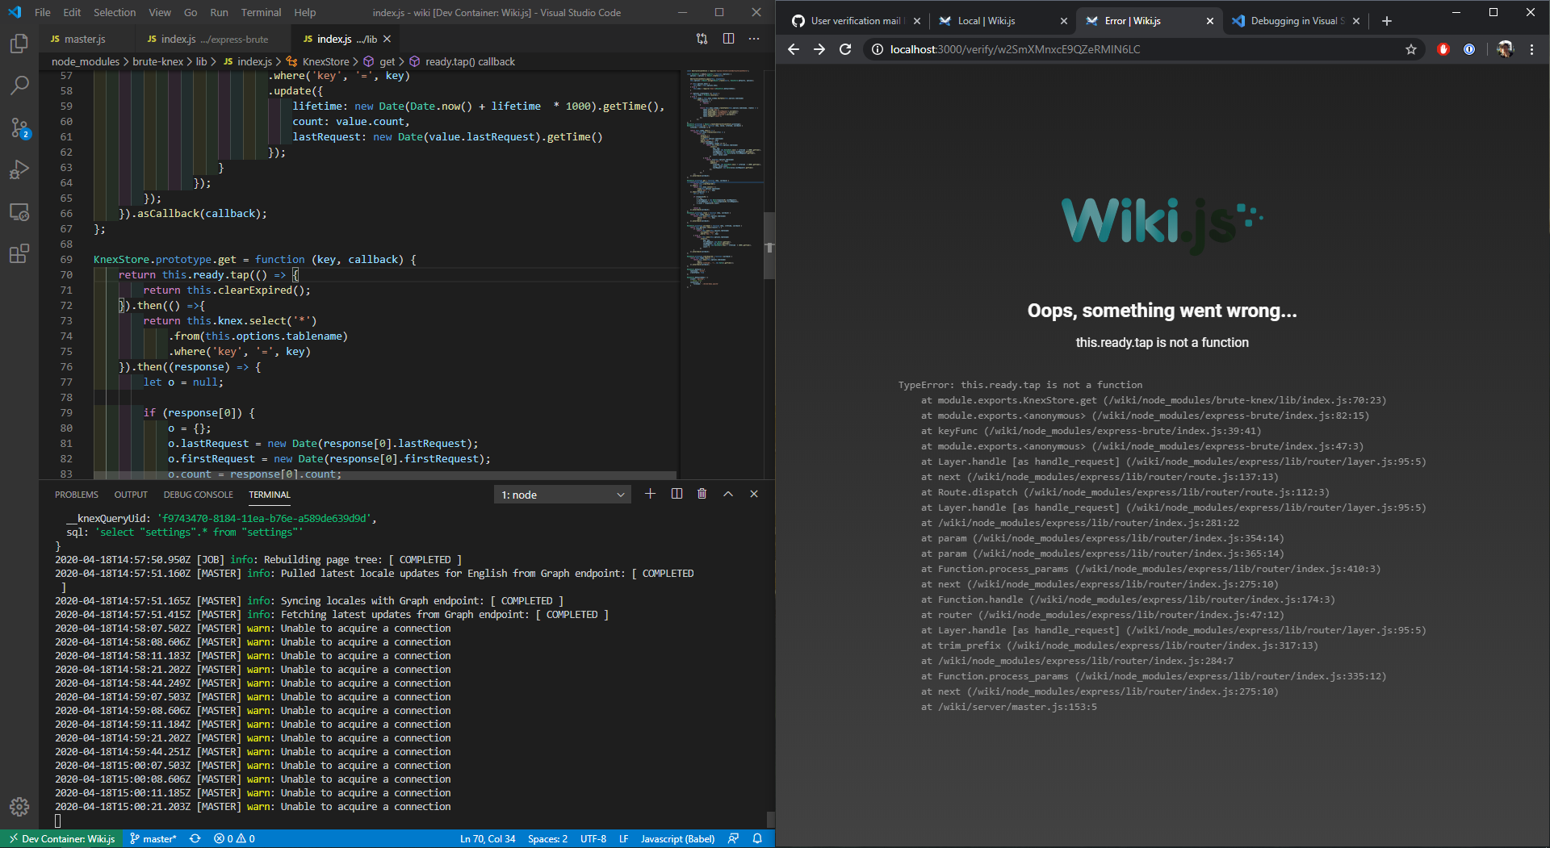Split the terminal panel
This screenshot has width=1550, height=848.
677,494
